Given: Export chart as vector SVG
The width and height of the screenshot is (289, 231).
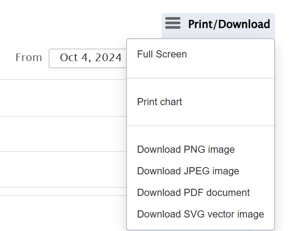Looking at the screenshot, I should (200, 214).
